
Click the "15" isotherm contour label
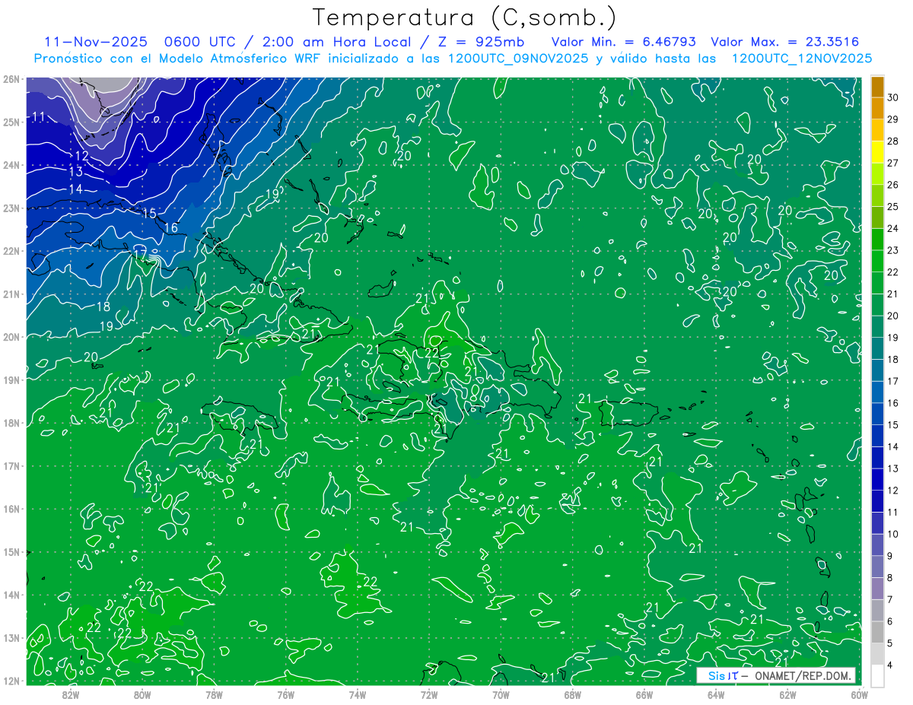click(x=149, y=213)
